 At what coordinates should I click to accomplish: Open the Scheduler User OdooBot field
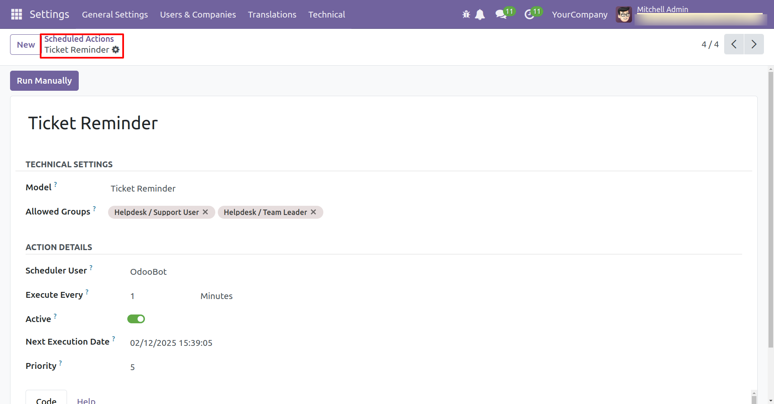tap(148, 272)
